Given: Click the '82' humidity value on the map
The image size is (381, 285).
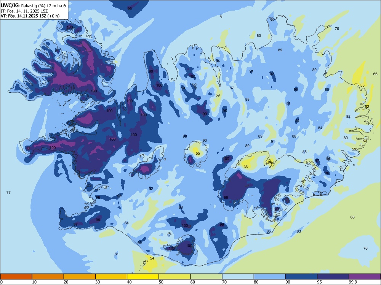Looking at the screenshot, I should pyautogui.click(x=349, y=117).
